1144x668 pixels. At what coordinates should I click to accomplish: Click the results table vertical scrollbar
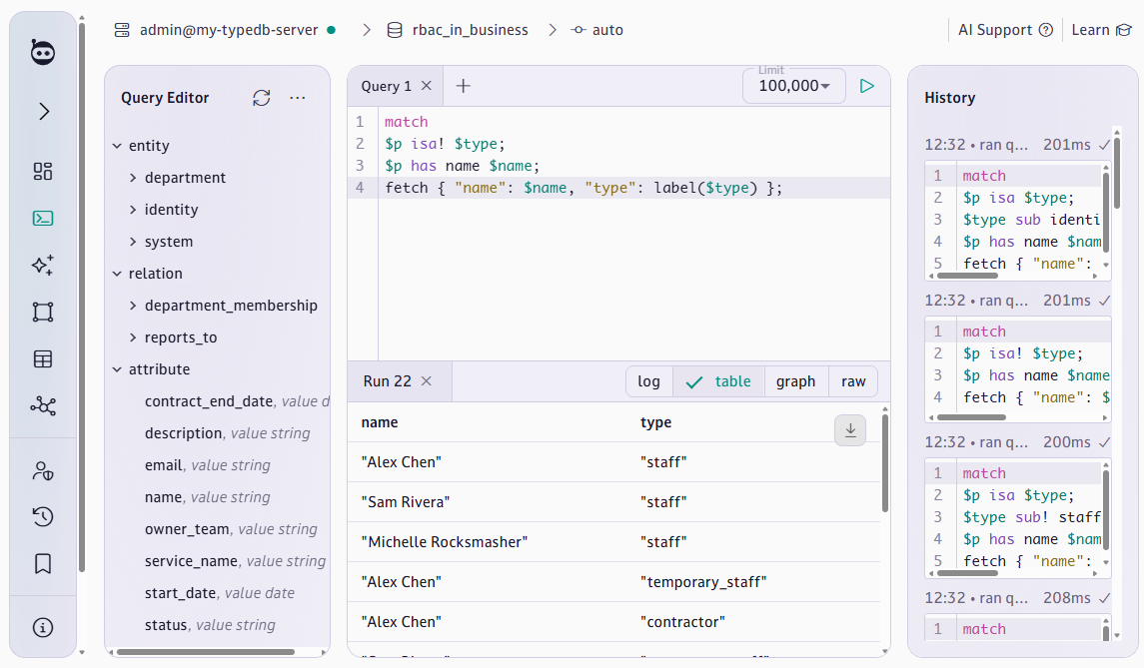point(885,463)
